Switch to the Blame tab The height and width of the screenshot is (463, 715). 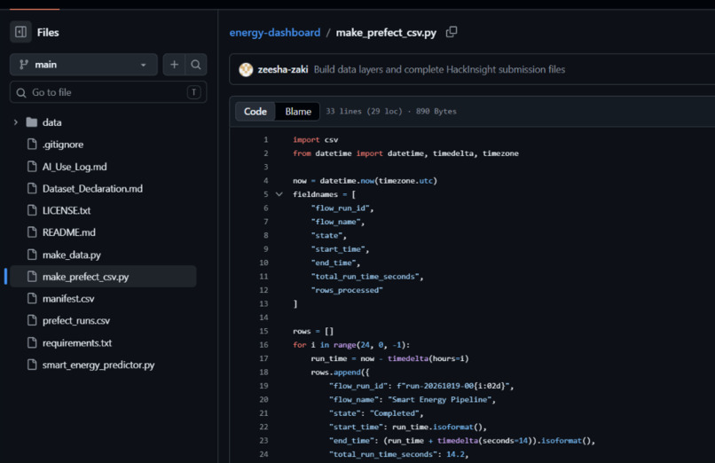tap(298, 111)
